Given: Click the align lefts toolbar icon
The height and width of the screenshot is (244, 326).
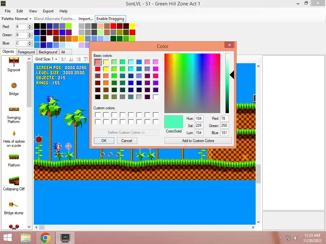Looking at the screenshot, I should [x=64, y=59].
